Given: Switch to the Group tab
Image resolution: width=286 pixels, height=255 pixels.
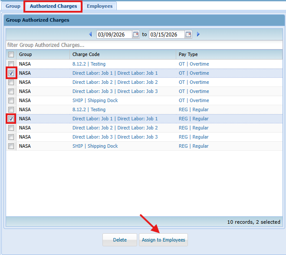Looking at the screenshot, I should tap(13, 6).
